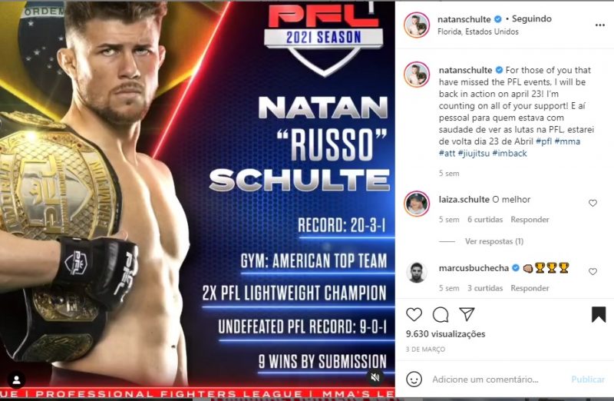Focus the Adicione um comentário field

tap(495, 379)
